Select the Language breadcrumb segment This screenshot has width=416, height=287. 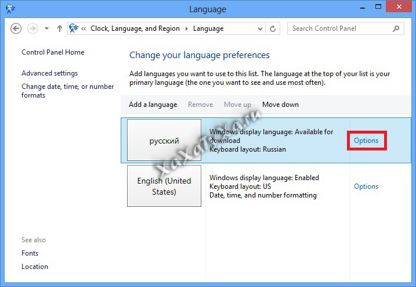[x=208, y=28]
